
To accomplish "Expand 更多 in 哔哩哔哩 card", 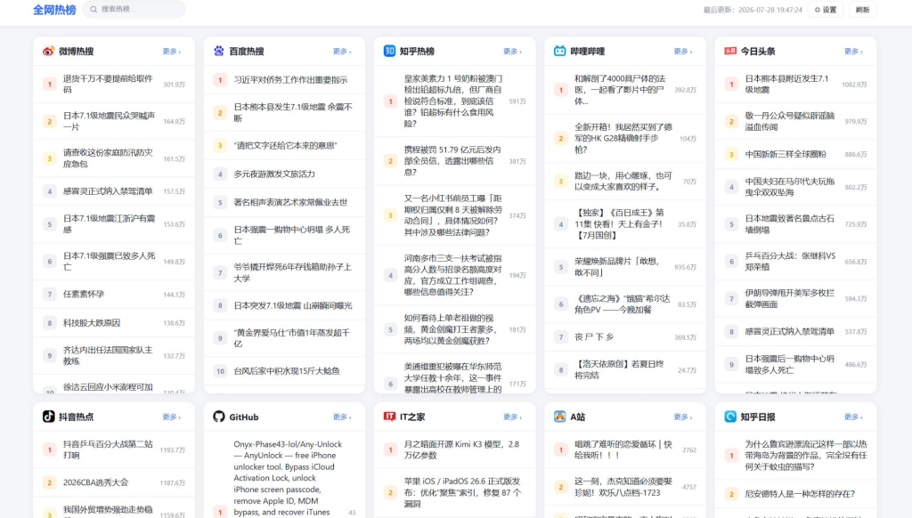I will [683, 52].
